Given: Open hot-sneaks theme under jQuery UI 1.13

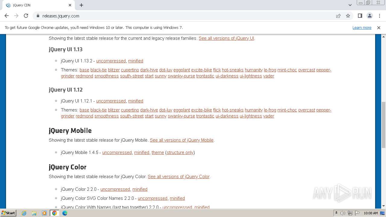Looking at the screenshot, I should [233, 70].
